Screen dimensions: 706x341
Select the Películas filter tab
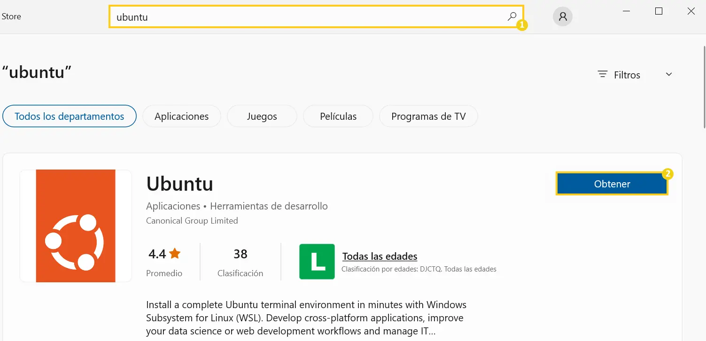(338, 116)
